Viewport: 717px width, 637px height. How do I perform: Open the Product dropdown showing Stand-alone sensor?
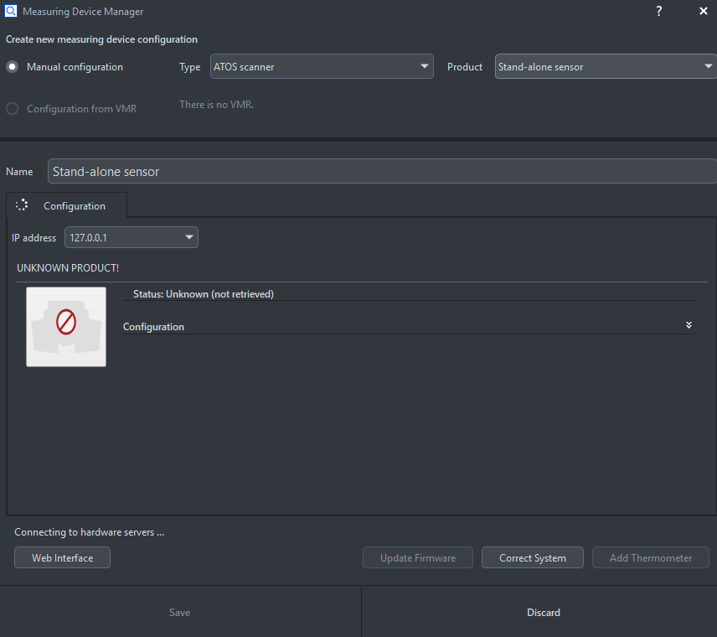click(606, 66)
